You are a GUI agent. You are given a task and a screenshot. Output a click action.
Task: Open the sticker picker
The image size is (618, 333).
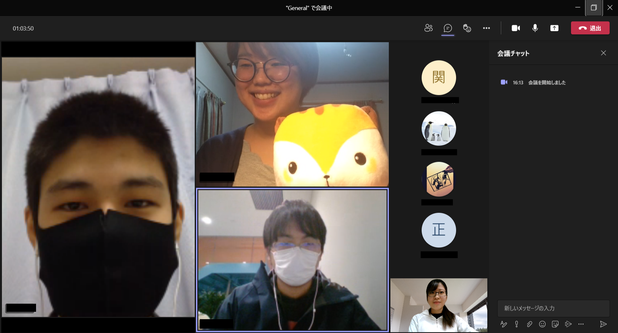pos(555,324)
